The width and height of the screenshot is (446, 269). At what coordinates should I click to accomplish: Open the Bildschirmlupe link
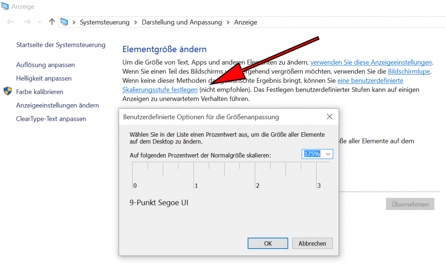coord(409,71)
